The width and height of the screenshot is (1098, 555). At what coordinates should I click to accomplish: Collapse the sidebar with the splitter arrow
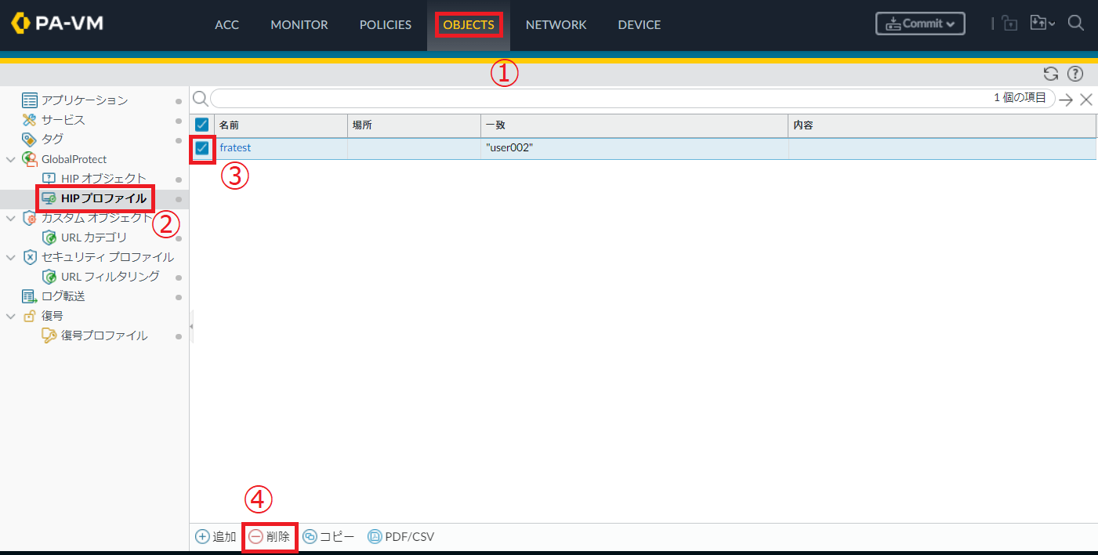(191, 325)
